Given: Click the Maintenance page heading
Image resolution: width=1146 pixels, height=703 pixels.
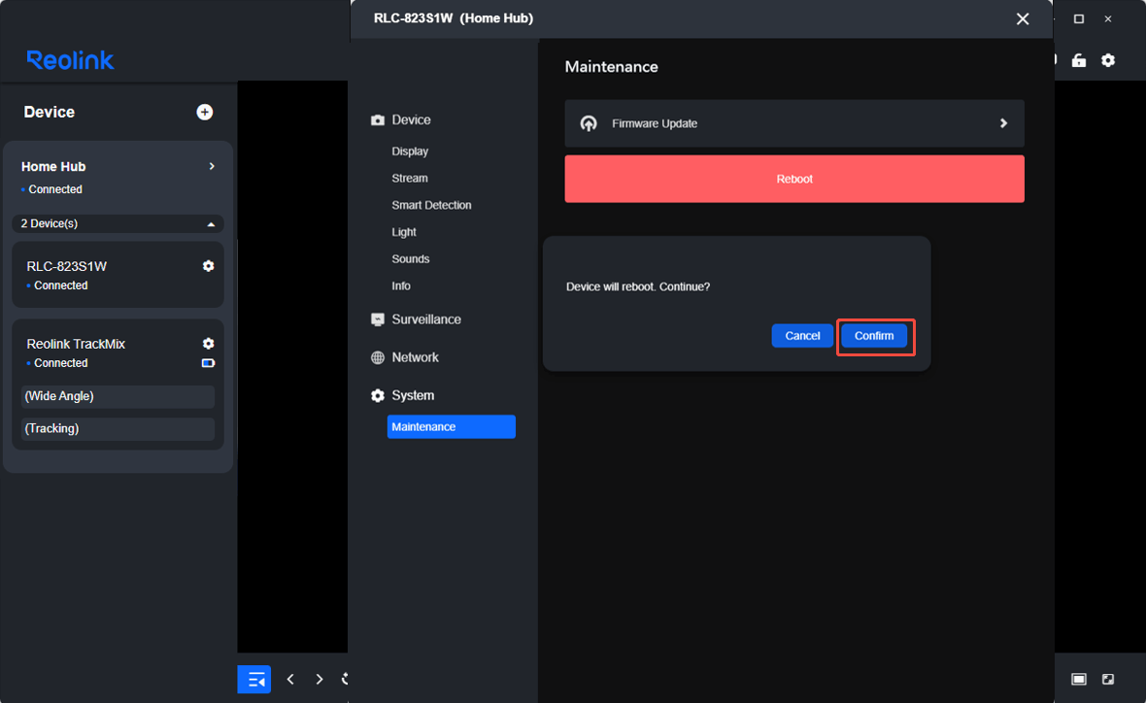Looking at the screenshot, I should click(611, 67).
